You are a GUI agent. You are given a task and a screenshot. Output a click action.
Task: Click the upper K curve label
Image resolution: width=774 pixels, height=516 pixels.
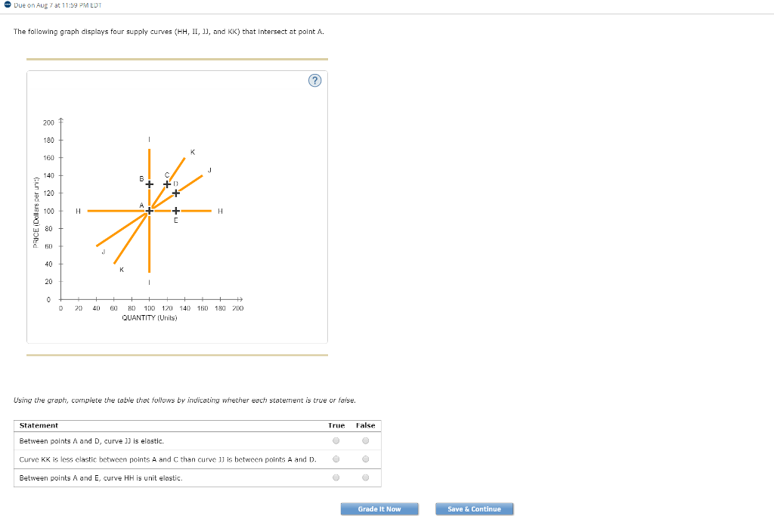(x=192, y=151)
